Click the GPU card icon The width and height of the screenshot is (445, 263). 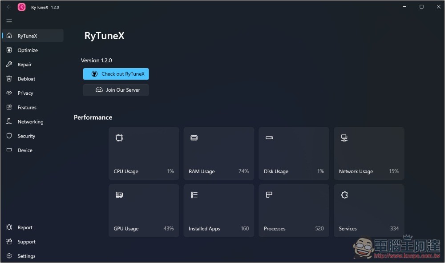[x=119, y=195]
